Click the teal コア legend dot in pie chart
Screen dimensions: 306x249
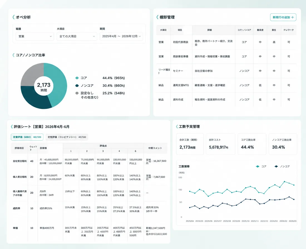click(77, 78)
